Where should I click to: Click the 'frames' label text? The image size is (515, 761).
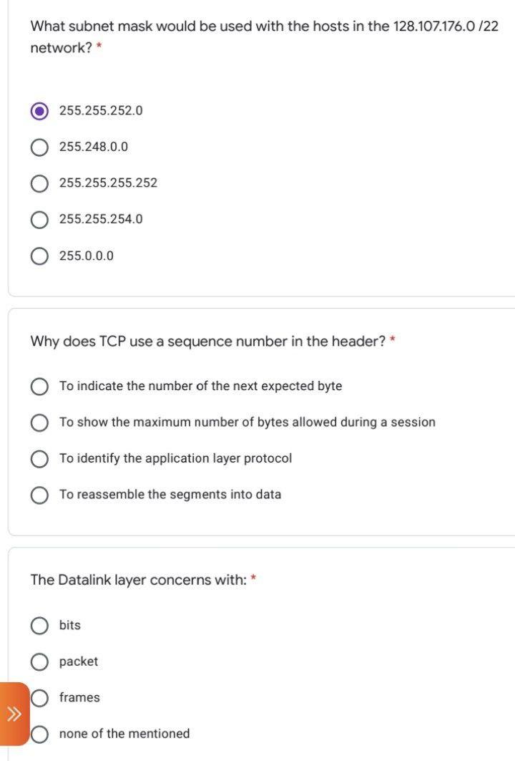coord(79,697)
